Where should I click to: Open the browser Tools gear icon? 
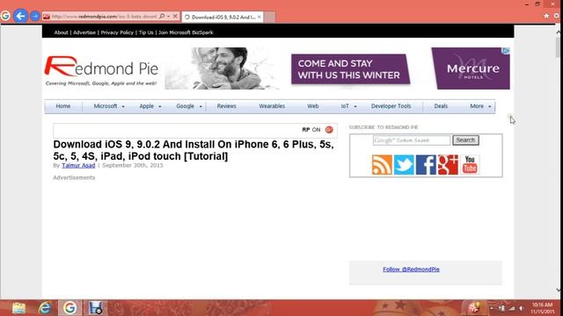557,16
